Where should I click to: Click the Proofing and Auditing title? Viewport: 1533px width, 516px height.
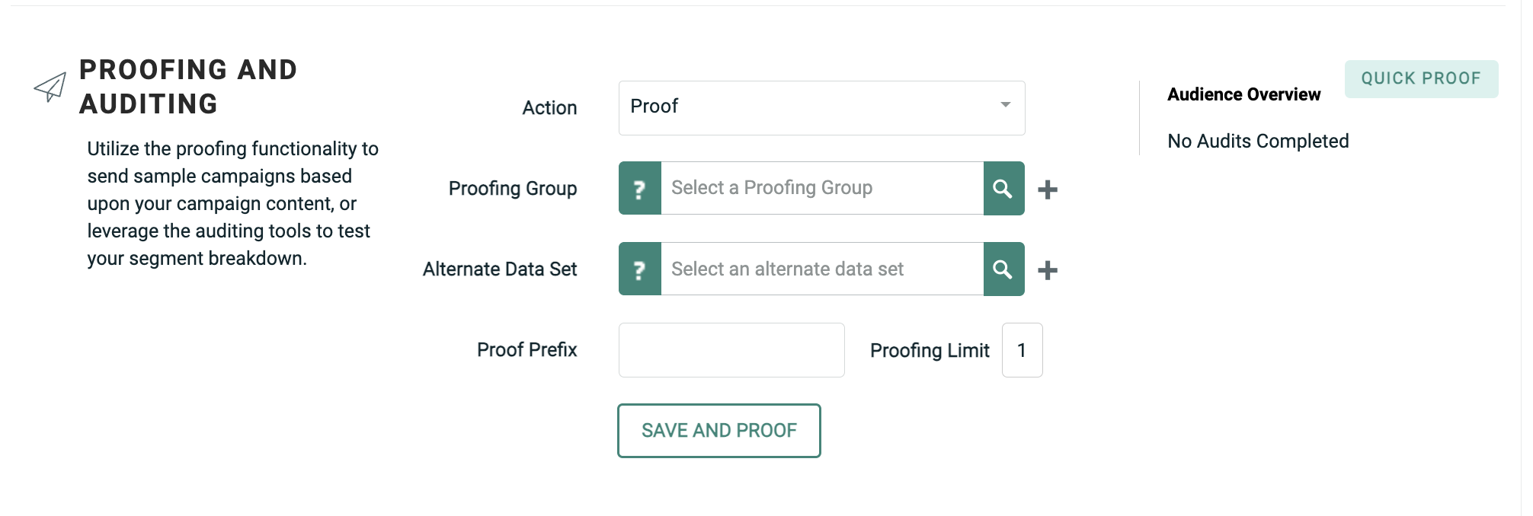coord(188,87)
